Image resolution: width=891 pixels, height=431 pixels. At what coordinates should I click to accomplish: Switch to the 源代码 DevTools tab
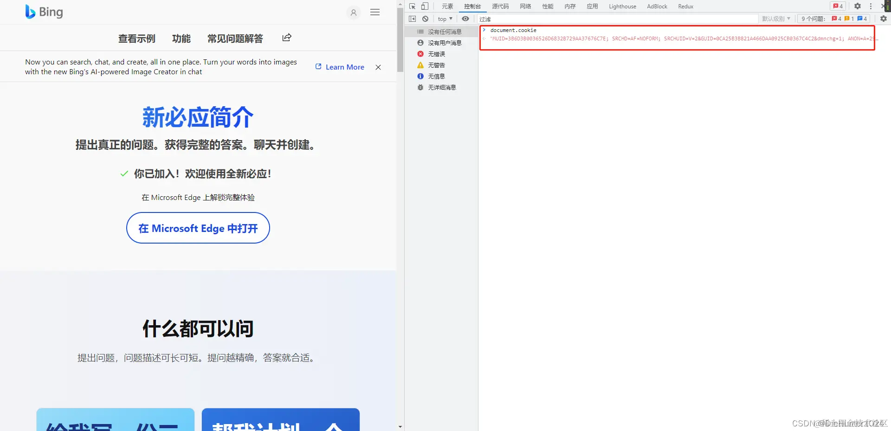(500, 6)
